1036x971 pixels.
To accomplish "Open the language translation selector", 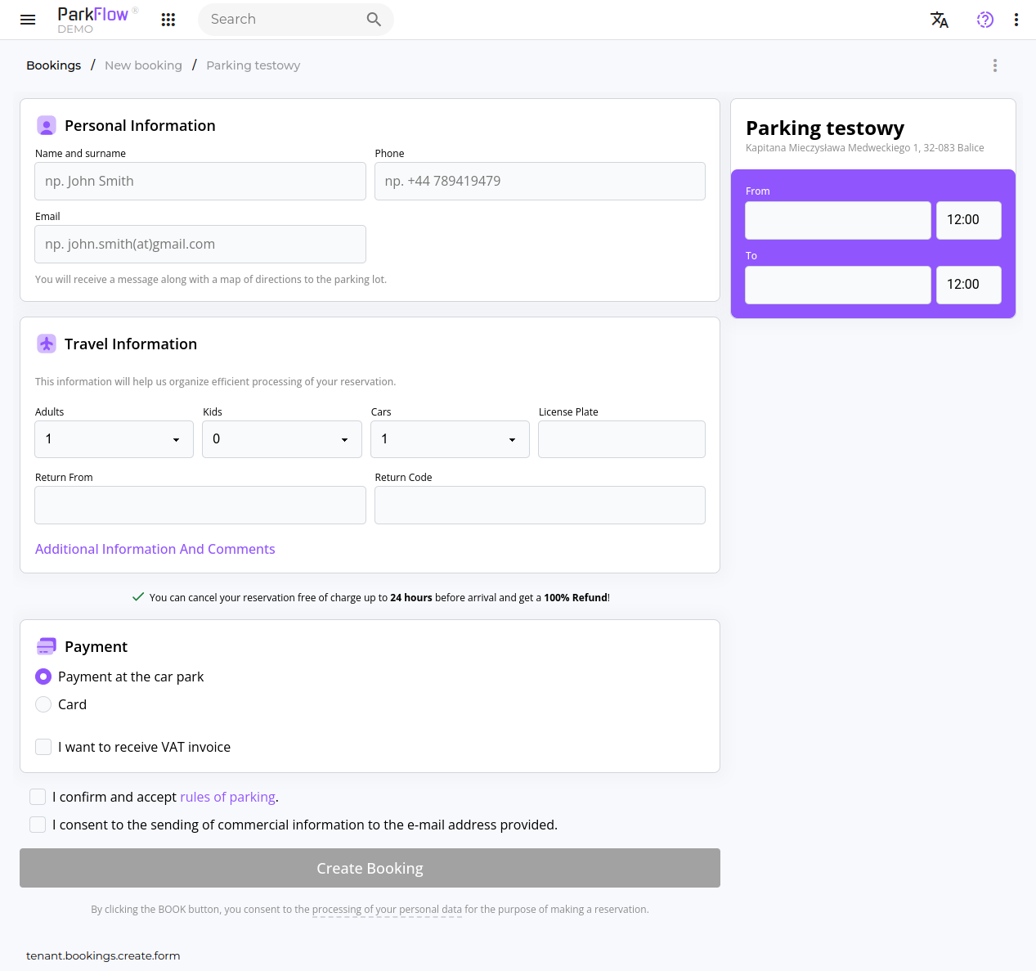I will coord(940,20).
